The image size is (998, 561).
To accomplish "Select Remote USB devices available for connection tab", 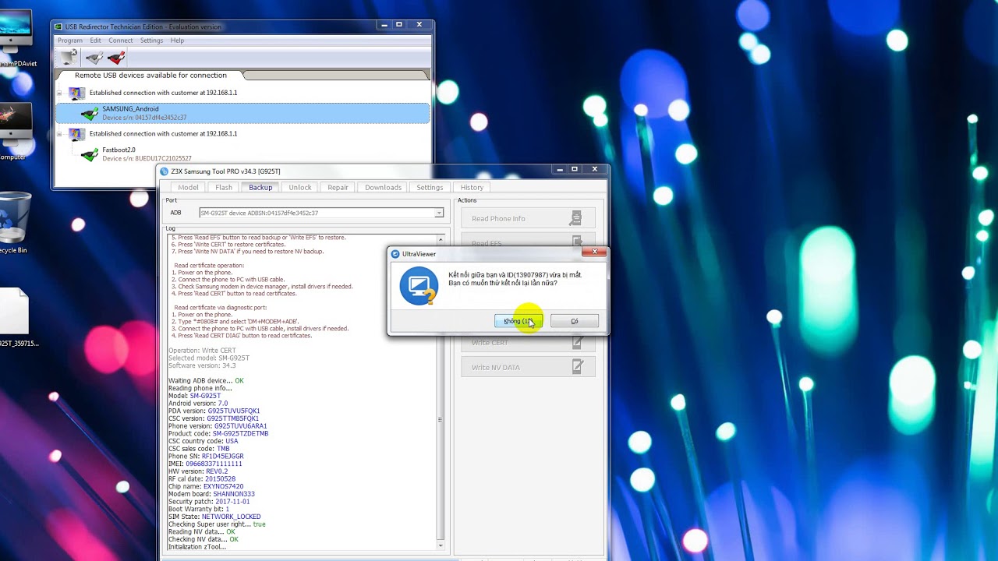I will [150, 76].
